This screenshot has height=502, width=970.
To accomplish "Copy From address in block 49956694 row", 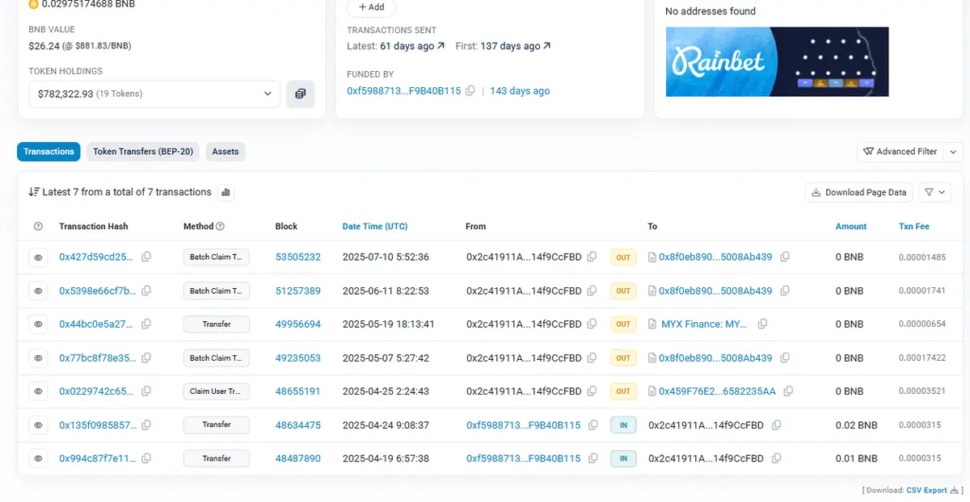I will coord(593,324).
